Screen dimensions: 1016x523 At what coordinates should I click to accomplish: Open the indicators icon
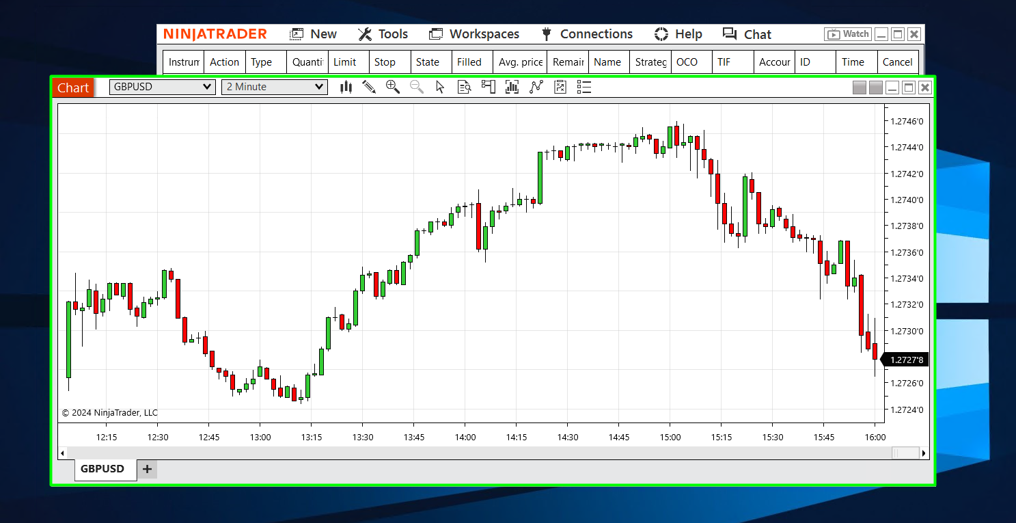512,87
